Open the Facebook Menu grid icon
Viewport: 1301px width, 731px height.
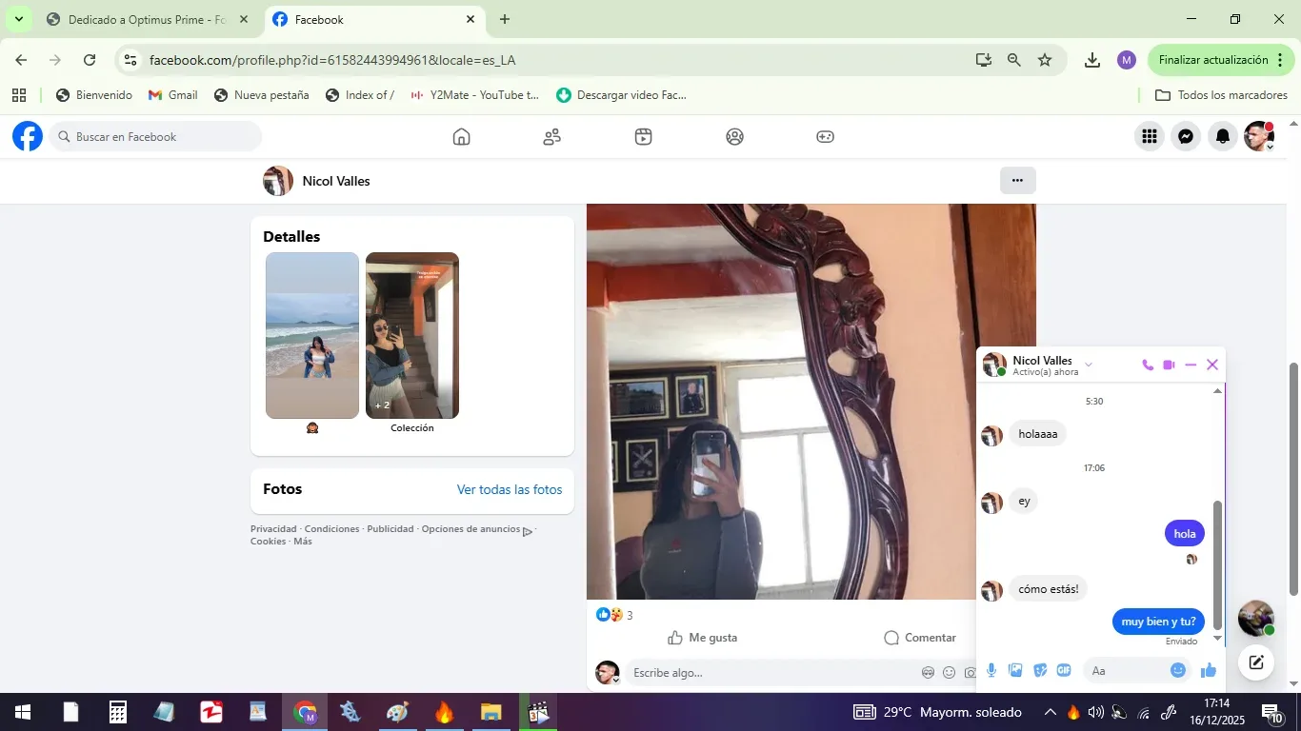click(x=1150, y=137)
